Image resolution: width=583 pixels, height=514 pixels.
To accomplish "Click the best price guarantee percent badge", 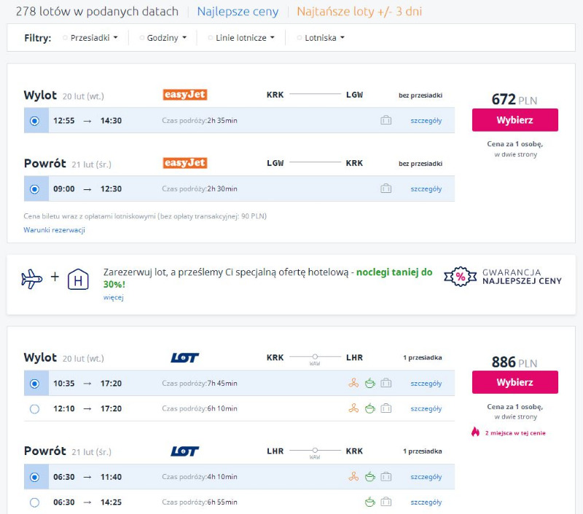I will [x=460, y=277].
